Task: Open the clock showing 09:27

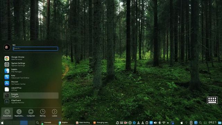Action: pyautogui.click(x=212, y=123)
